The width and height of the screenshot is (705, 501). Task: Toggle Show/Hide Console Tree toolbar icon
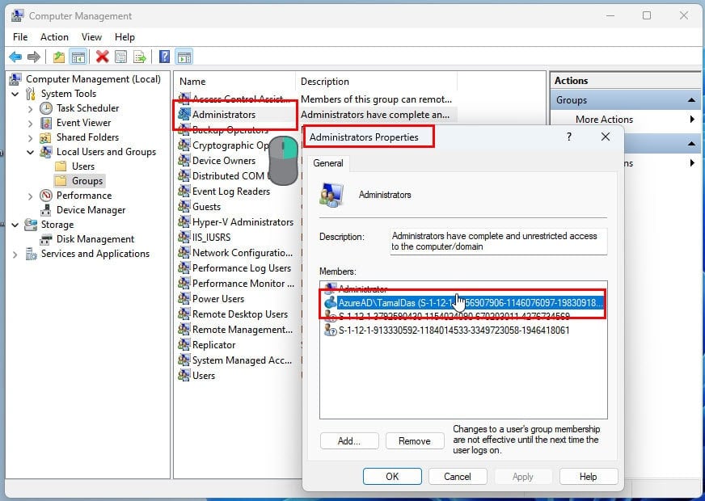78,57
